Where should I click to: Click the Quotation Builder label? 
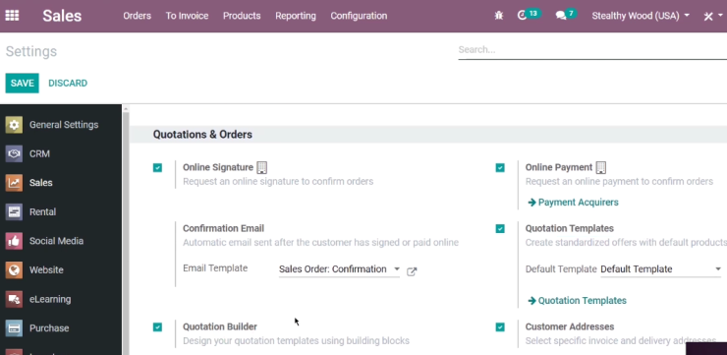[x=220, y=326]
